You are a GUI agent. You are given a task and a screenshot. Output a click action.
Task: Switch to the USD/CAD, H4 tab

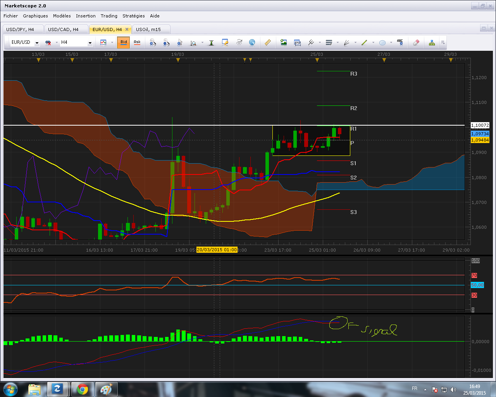click(63, 29)
